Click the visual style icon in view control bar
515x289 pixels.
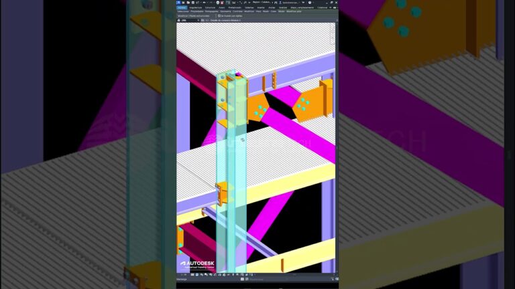[197, 274]
